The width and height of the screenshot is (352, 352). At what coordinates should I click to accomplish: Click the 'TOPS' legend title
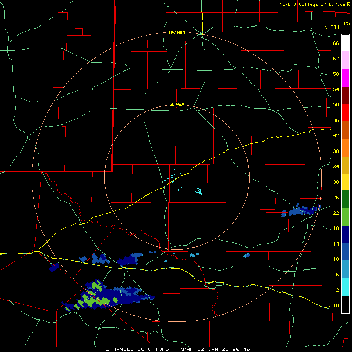(x=344, y=23)
